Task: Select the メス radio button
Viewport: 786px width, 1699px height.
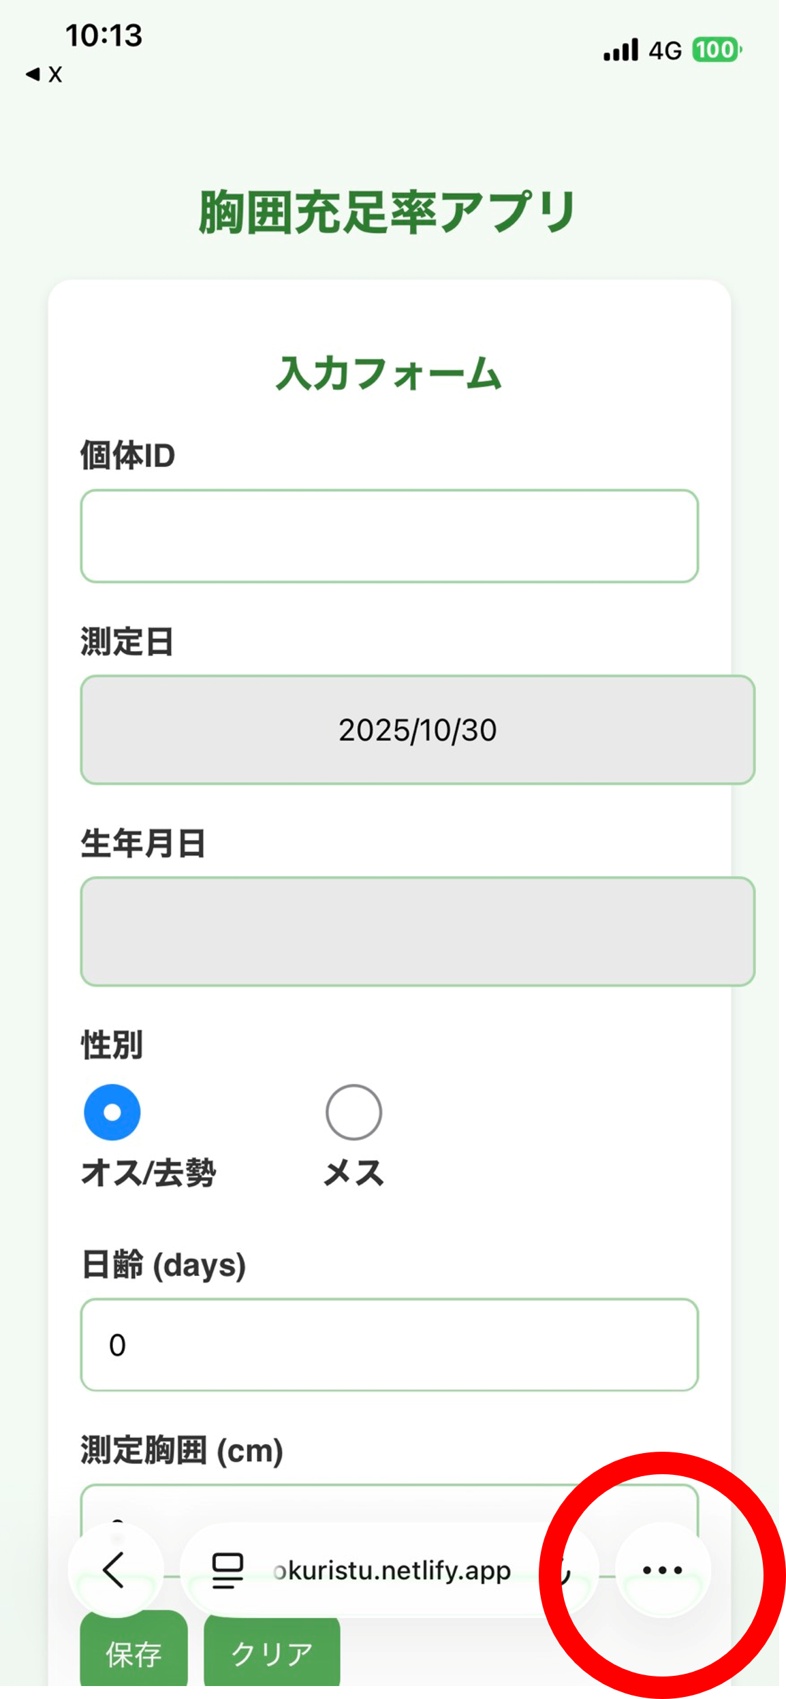Action: [x=353, y=1112]
